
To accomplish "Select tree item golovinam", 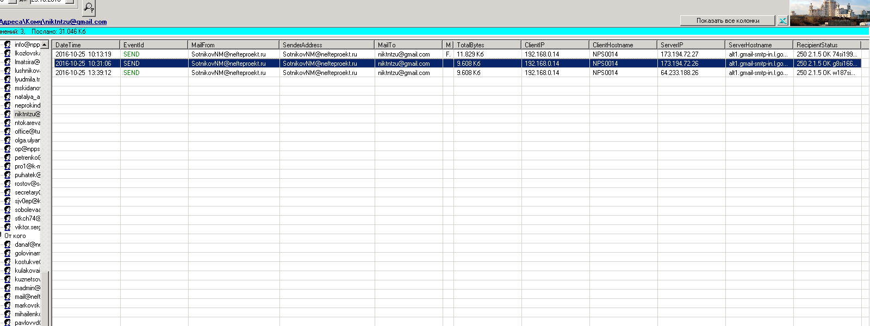I will point(27,253).
